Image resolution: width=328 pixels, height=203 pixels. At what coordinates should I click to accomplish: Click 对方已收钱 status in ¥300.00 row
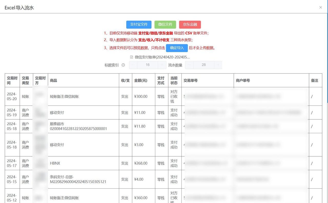coord(174,96)
